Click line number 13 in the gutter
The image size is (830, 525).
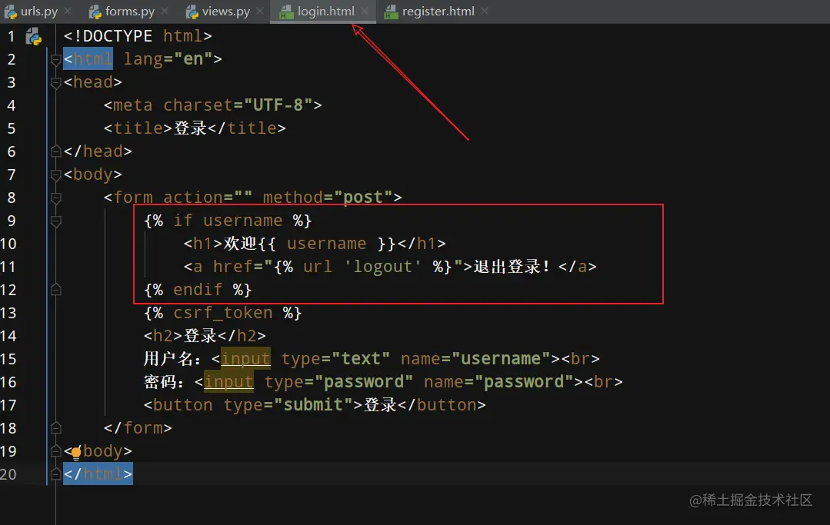point(8,313)
